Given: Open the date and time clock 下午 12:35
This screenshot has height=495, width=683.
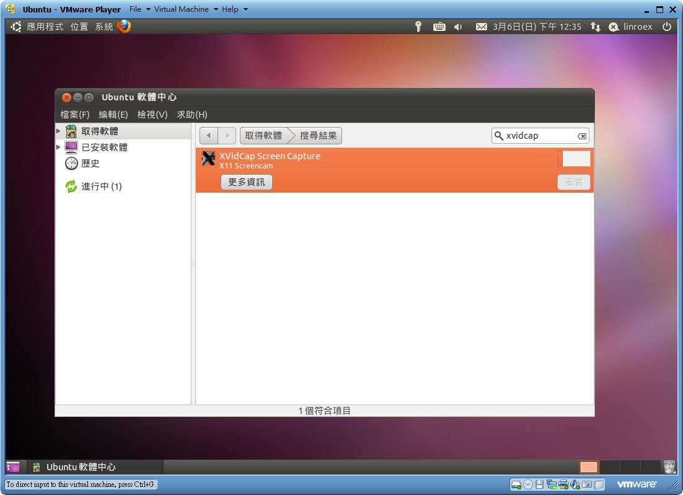Looking at the screenshot, I should [537, 27].
